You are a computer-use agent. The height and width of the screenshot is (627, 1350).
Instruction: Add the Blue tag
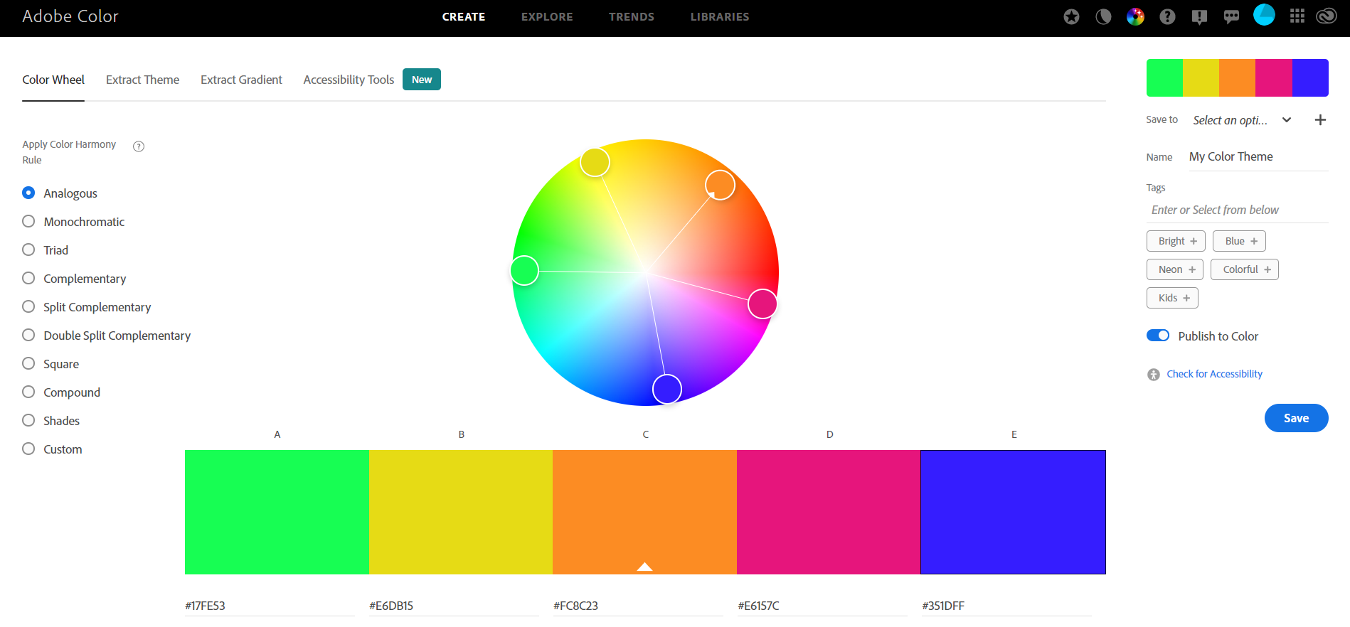tap(1239, 241)
